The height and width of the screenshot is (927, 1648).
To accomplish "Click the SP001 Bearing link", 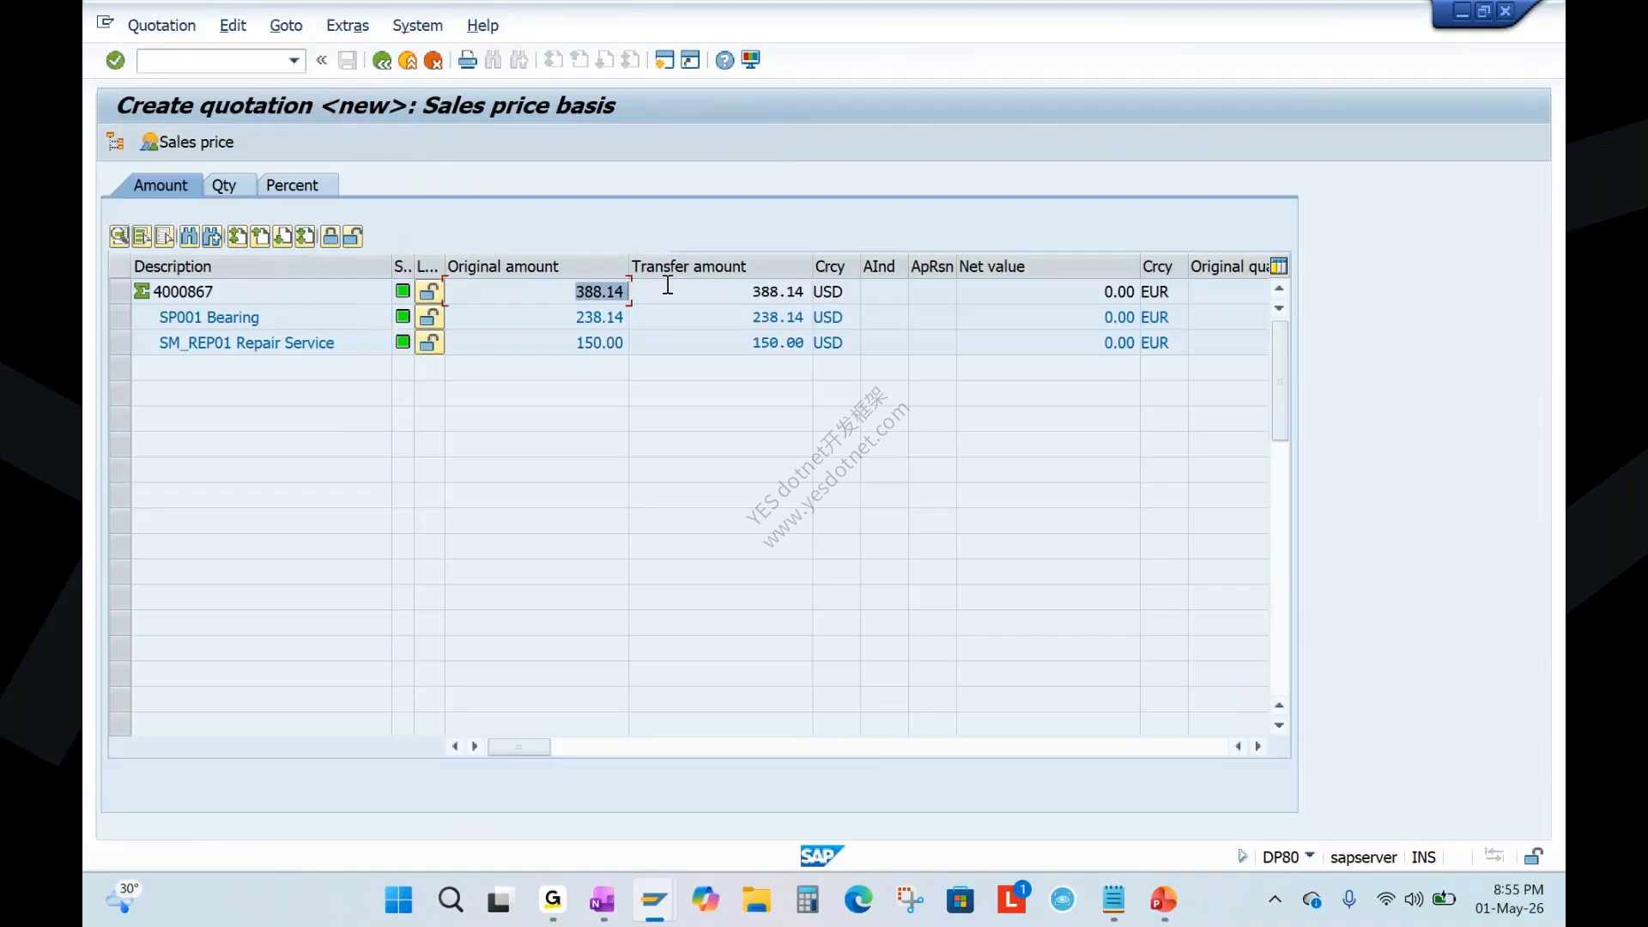I will point(209,318).
